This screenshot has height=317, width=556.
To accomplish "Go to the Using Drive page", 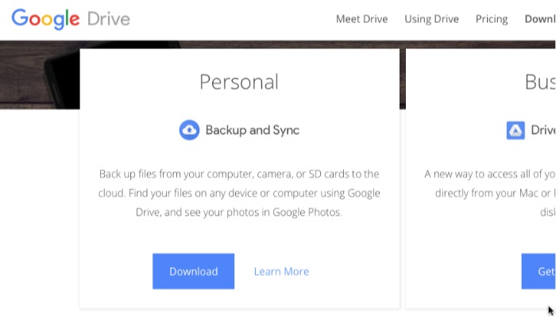I will tap(431, 19).
